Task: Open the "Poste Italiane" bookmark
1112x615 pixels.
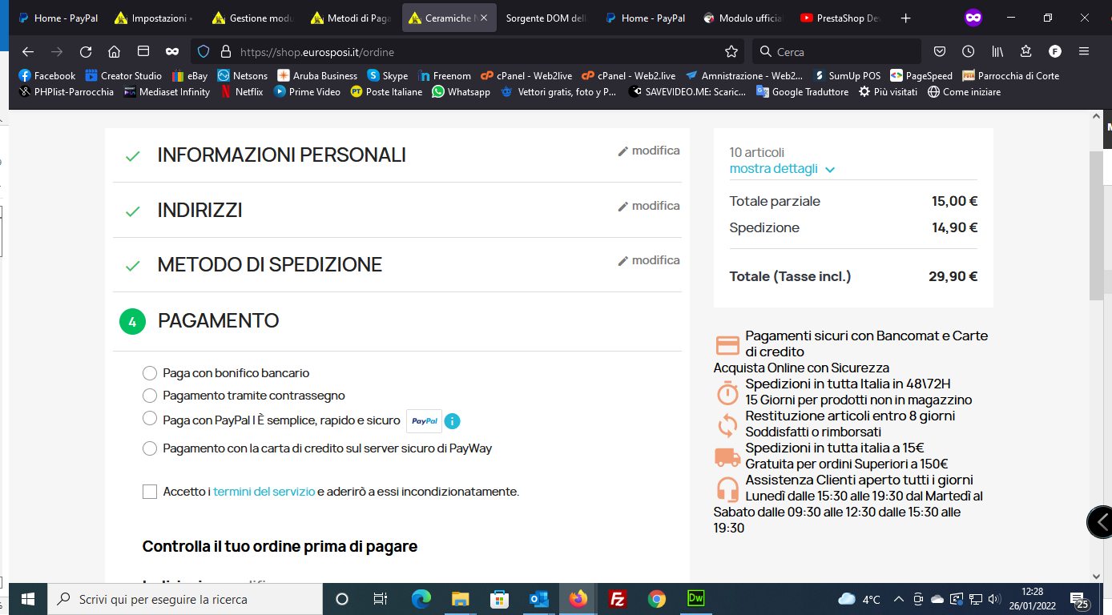Action: pos(386,91)
